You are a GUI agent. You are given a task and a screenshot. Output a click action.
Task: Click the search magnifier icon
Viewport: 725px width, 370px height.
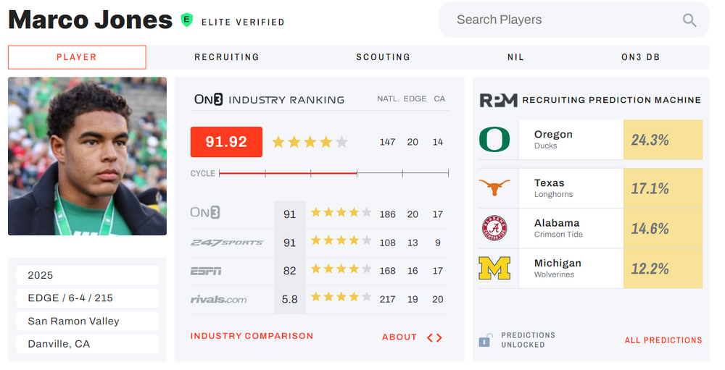[x=689, y=20]
